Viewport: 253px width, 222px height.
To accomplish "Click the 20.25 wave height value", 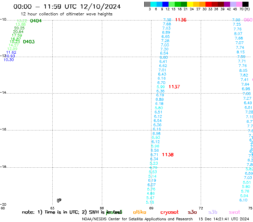I will click(x=19, y=28).
